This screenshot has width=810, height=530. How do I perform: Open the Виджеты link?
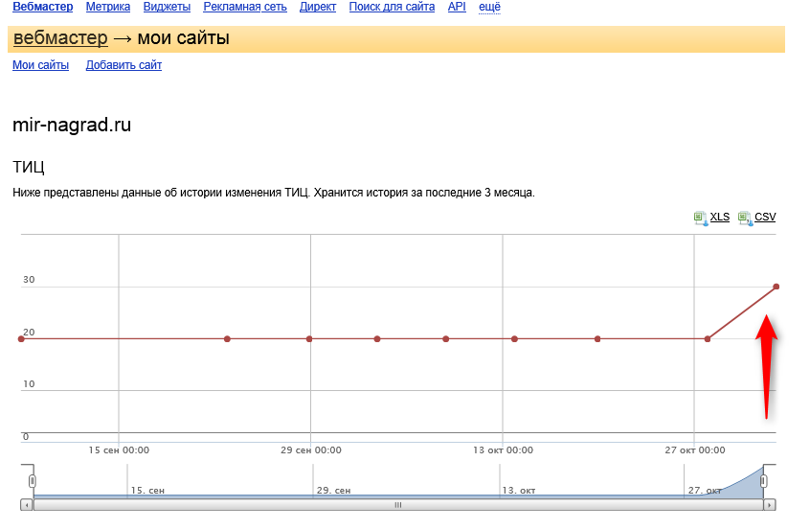(167, 7)
